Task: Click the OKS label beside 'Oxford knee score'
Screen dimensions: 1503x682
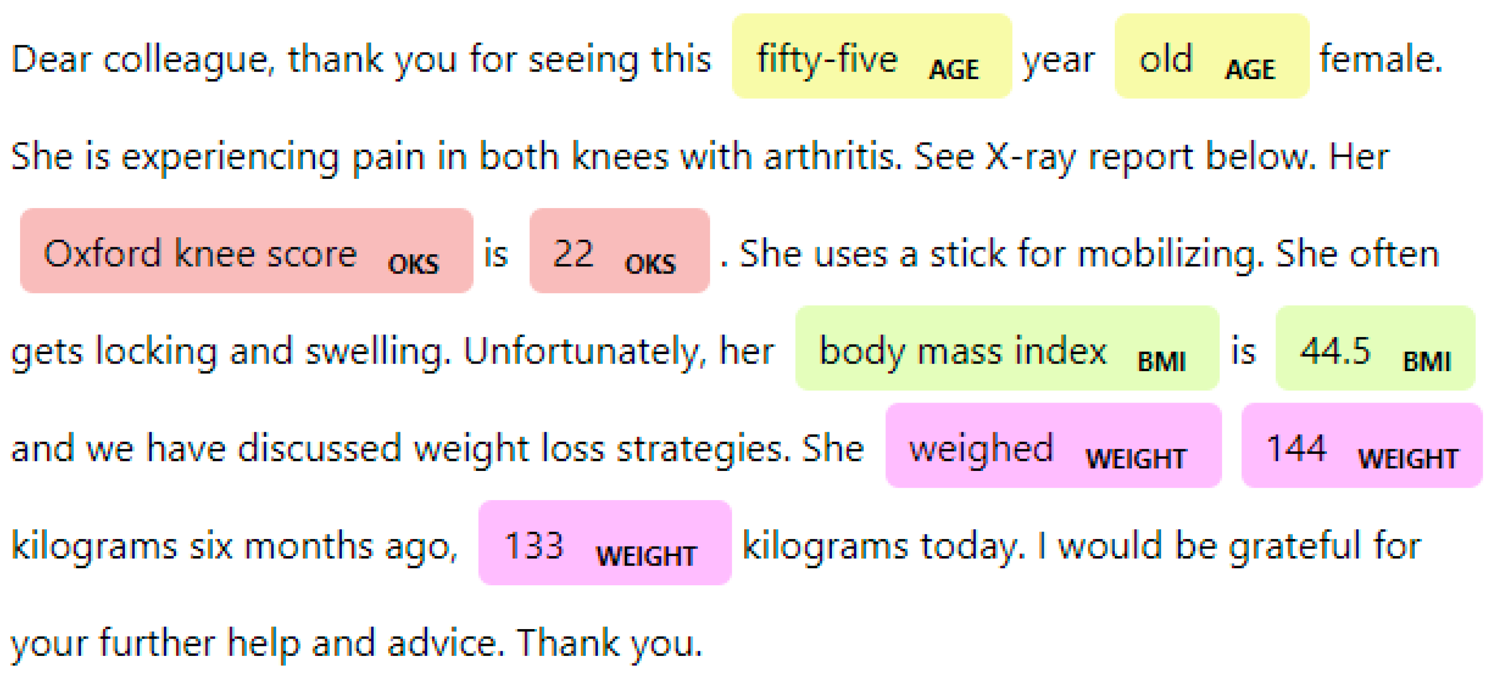Action: [x=413, y=264]
